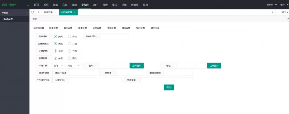Focus the 原生id input field
The height and width of the screenshot is (114, 289).
(131, 73)
